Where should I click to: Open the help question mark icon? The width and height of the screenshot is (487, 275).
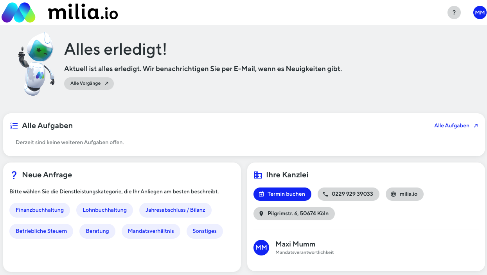click(x=454, y=12)
